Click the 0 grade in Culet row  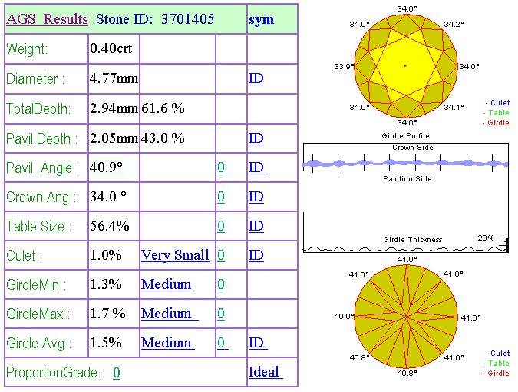[x=221, y=255]
